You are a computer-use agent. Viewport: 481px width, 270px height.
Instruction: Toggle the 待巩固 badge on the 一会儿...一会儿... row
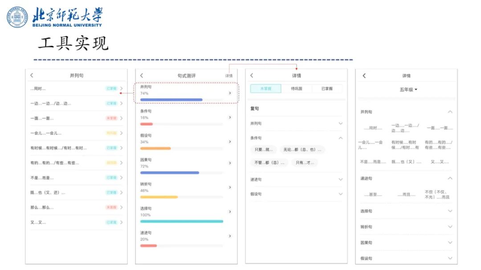[x=112, y=133]
